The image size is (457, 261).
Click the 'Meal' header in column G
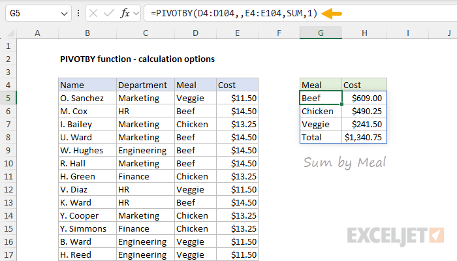(321, 85)
